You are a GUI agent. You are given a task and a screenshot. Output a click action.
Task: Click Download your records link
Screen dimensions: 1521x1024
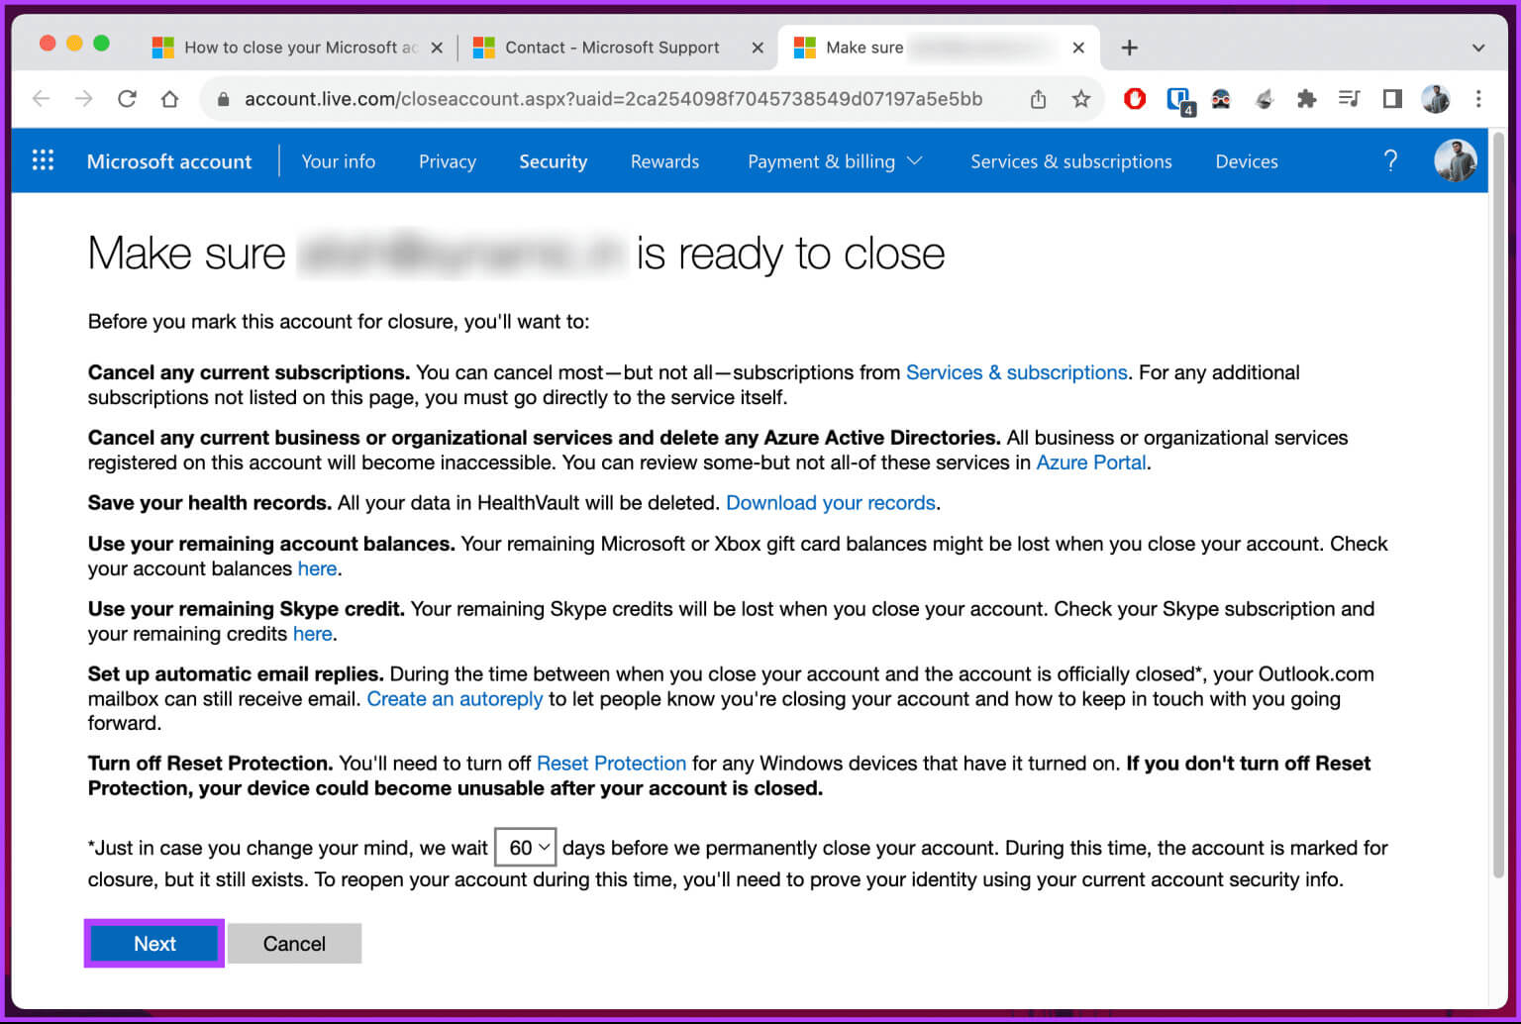pos(831,503)
